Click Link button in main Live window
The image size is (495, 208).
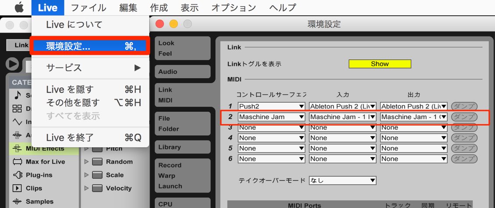[18, 45]
